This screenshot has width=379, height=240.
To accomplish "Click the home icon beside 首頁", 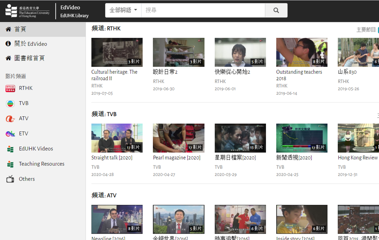I will tap(8, 29).
